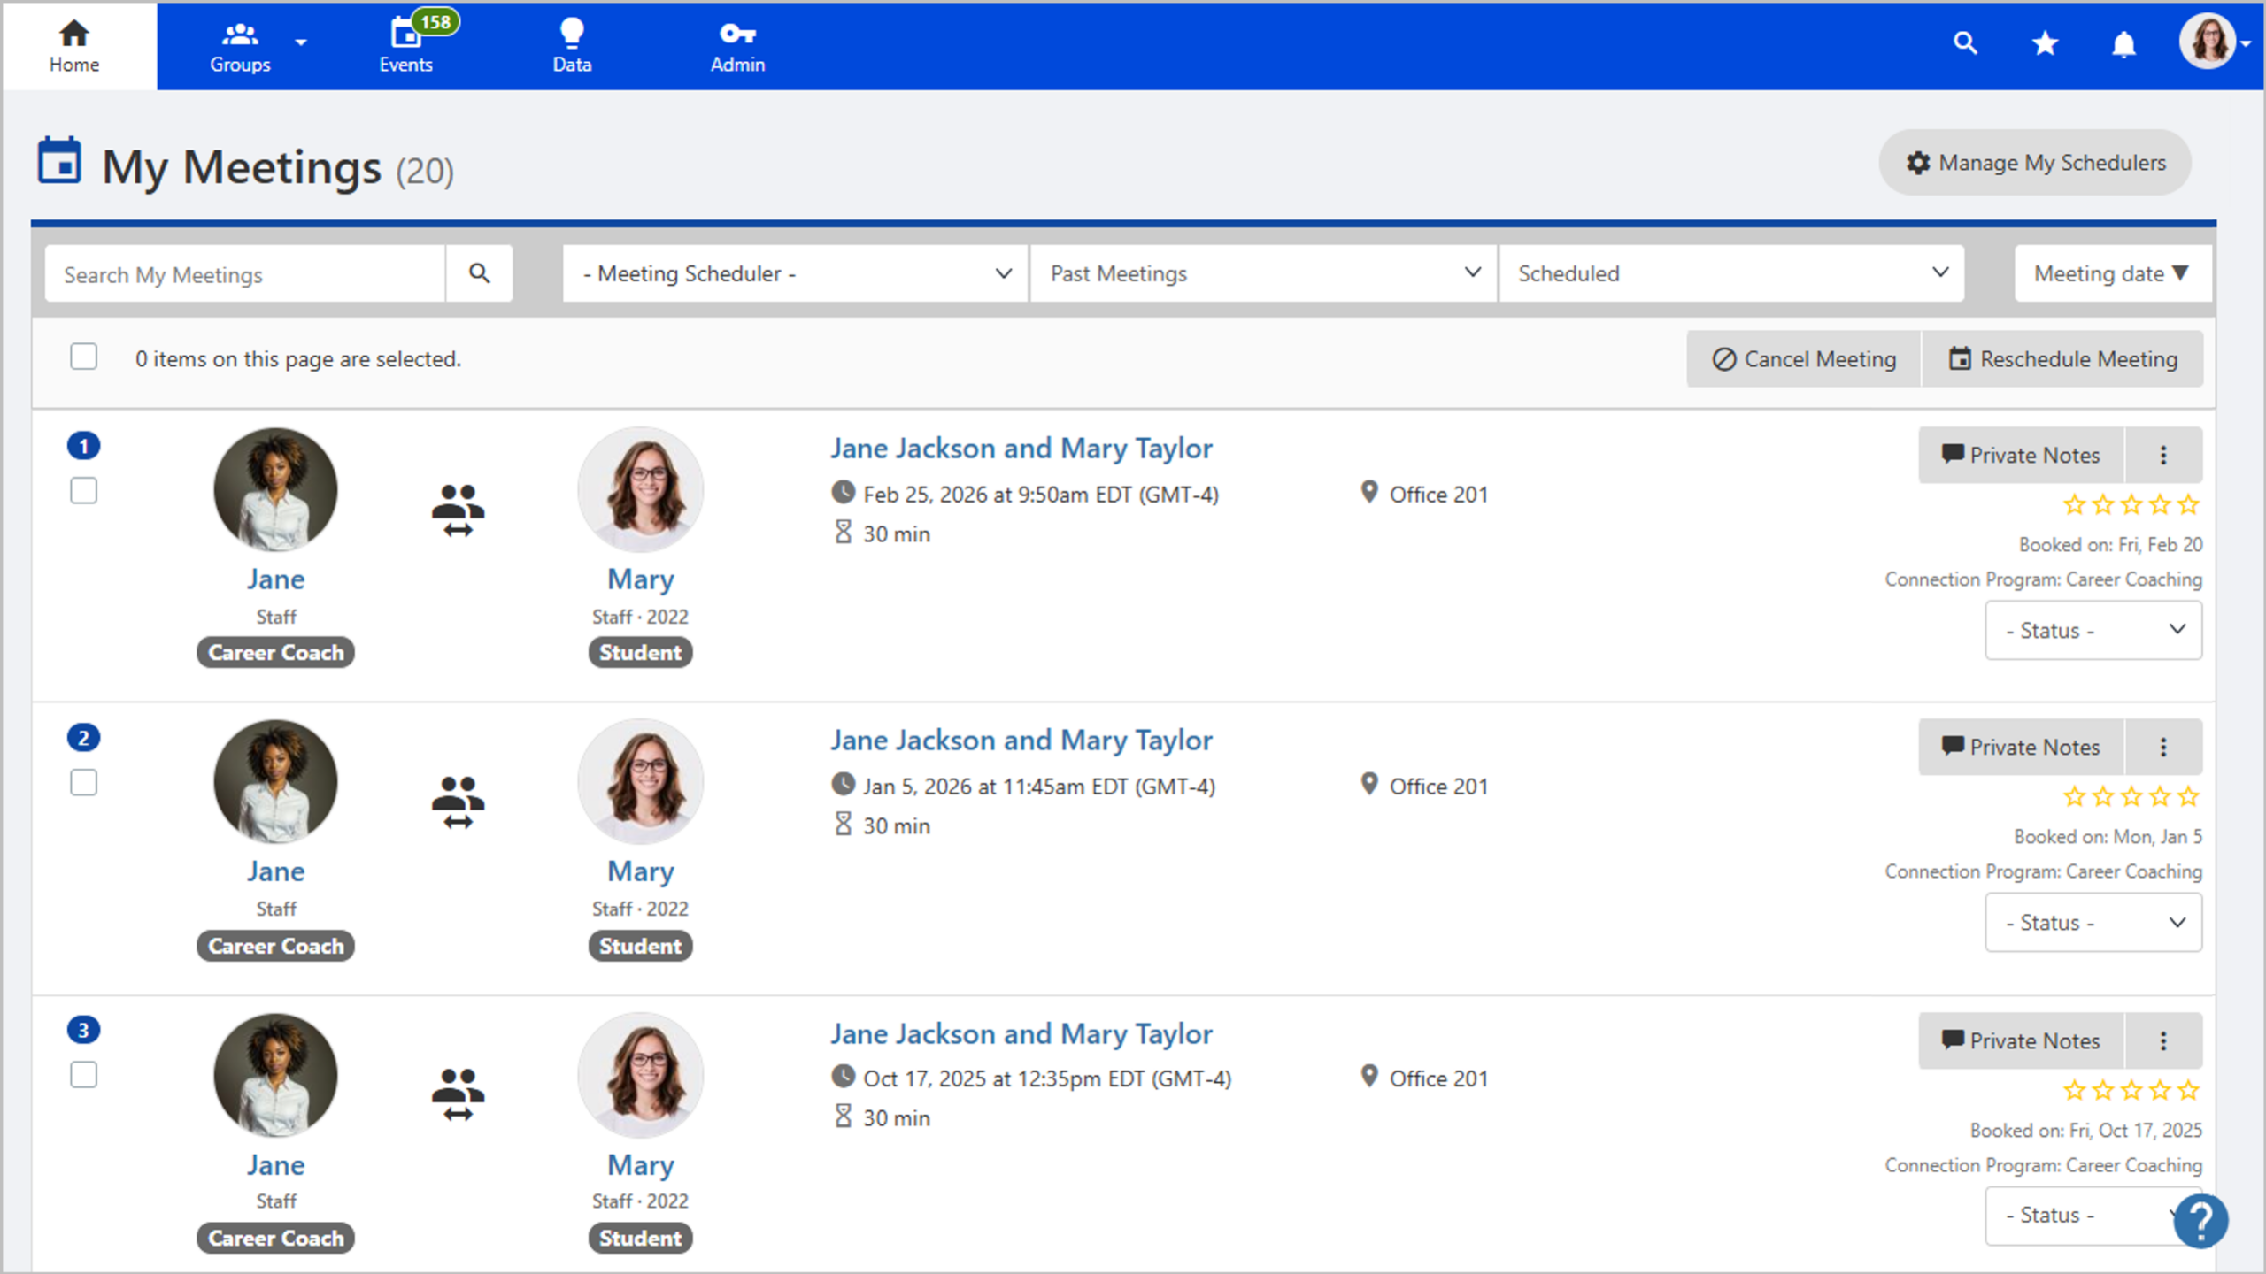Rate the Oct 17 meeting three stars
This screenshot has width=2266, height=1274.
[x=2131, y=1091]
